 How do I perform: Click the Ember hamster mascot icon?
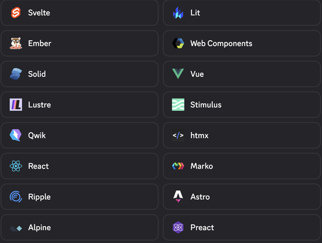point(16,43)
